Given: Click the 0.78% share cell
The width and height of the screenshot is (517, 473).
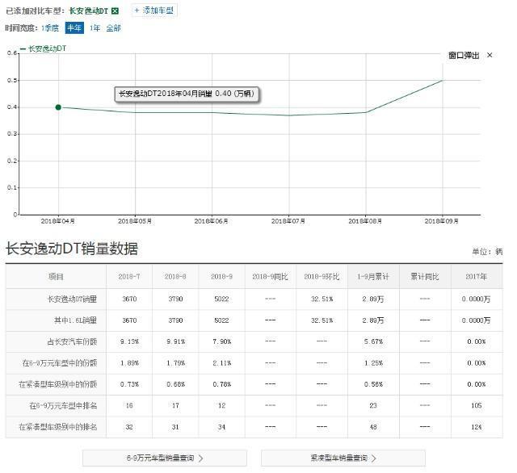Looking at the screenshot, I should [221, 384].
